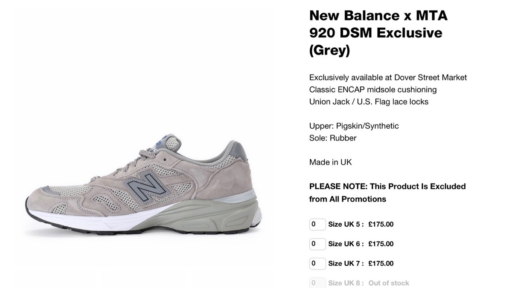The image size is (512, 288).
Task: Click the Sole: Rubber detail line
Action: pyautogui.click(x=332, y=138)
